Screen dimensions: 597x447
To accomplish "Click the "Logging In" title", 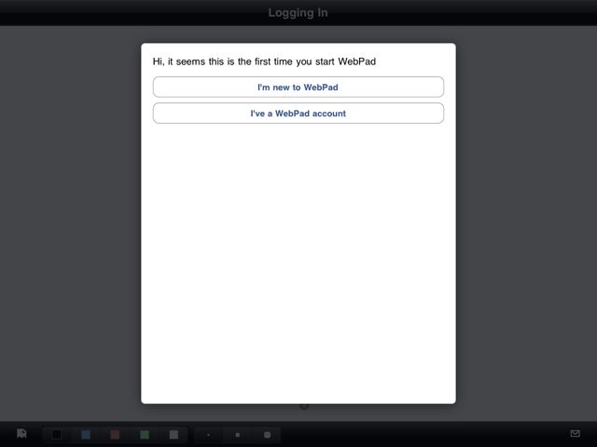I will tap(298, 12).
